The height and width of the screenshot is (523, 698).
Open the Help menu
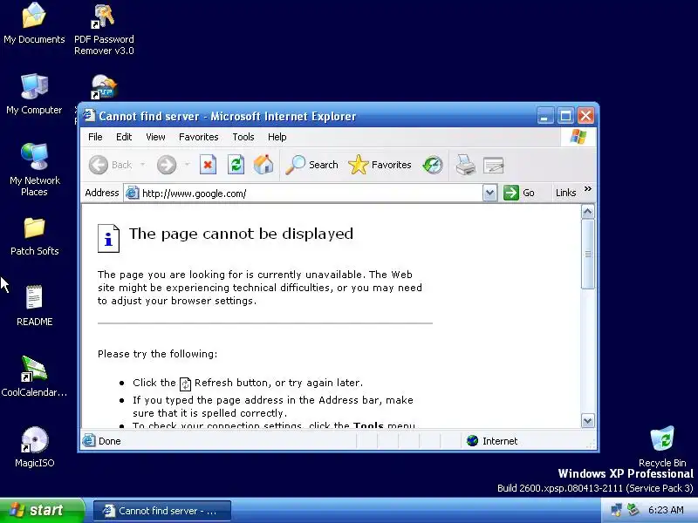pos(277,137)
